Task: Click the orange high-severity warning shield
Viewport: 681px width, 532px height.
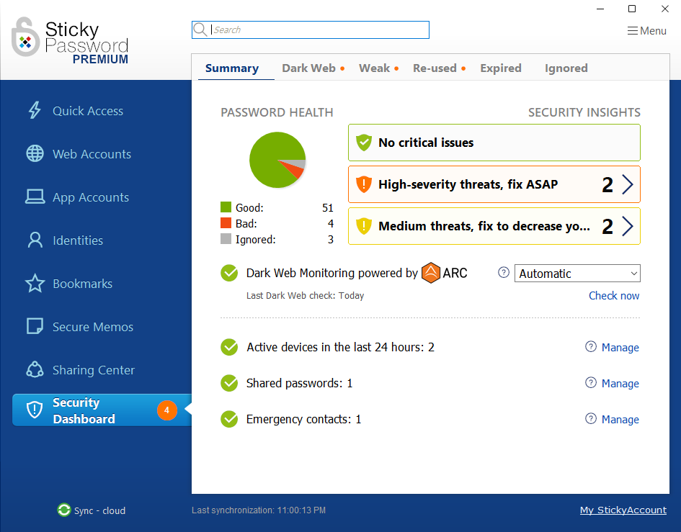Action: click(363, 184)
